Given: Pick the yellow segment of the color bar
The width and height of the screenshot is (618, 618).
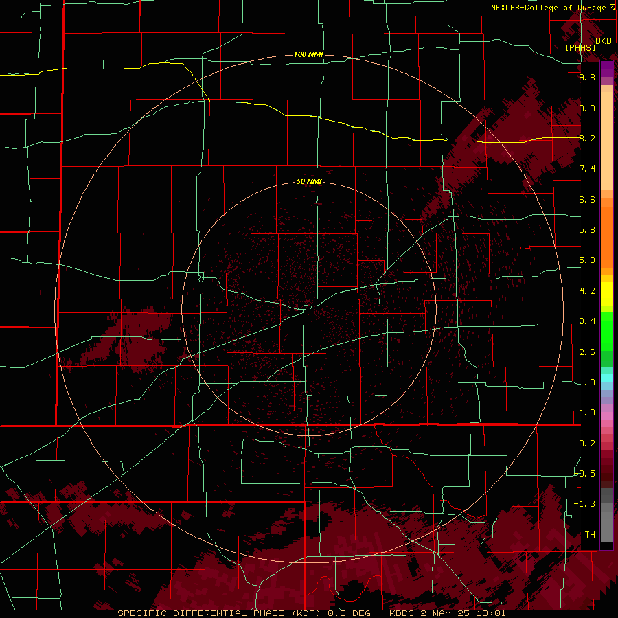Looking at the screenshot, I should pyautogui.click(x=606, y=294).
